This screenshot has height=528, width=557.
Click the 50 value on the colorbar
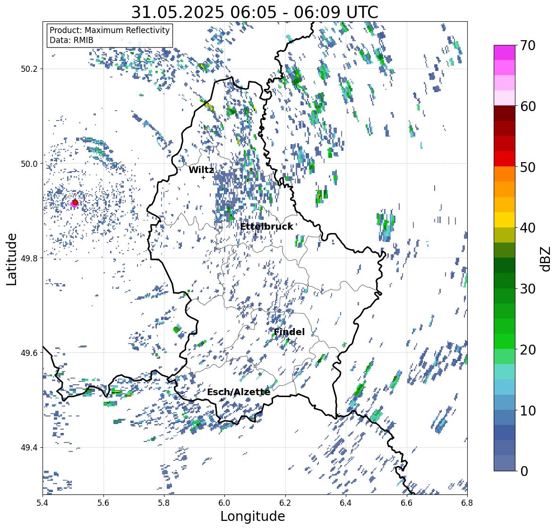(528, 167)
